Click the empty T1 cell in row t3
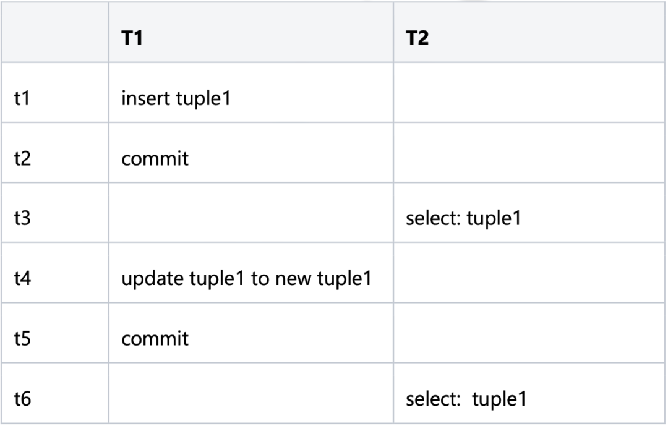This screenshot has height=426, width=668. [250, 218]
